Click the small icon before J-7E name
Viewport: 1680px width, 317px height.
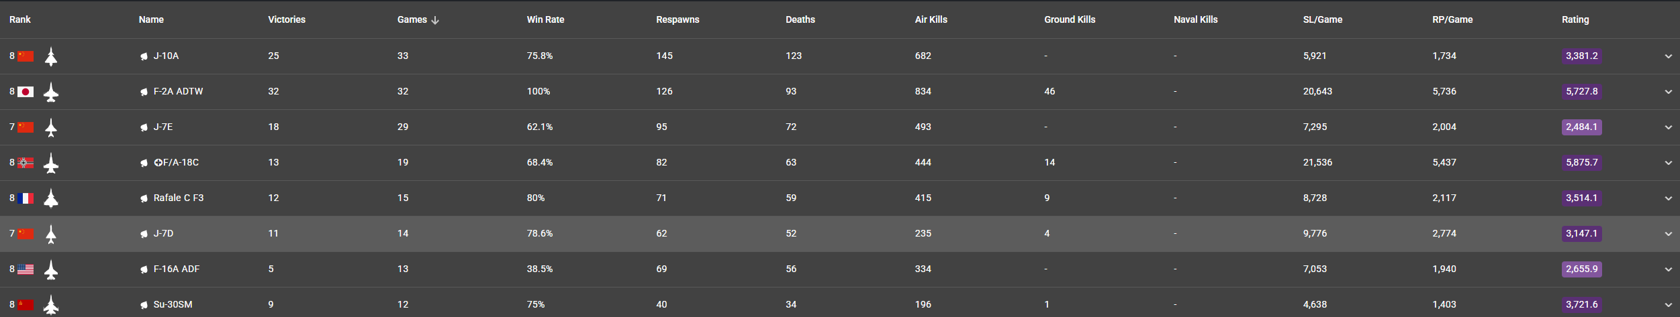(144, 127)
